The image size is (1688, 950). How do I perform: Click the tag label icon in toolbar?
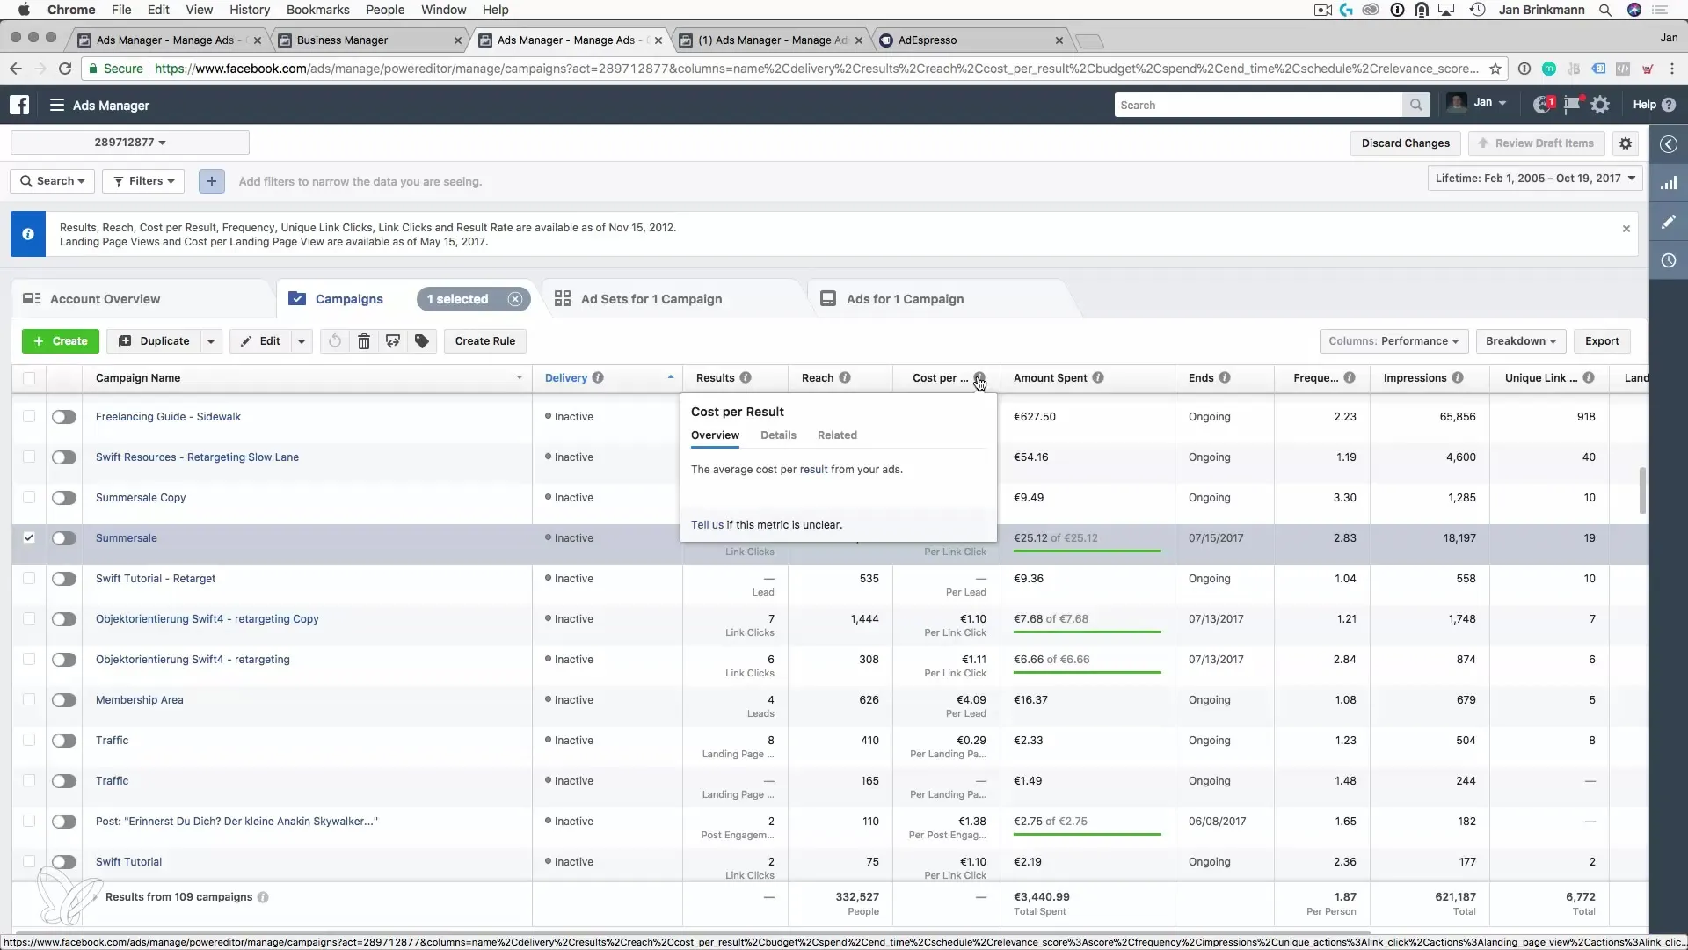click(x=422, y=341)
